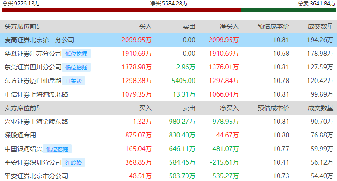
Task: Open 东莞证券四川分公司 seat name
Action: coord(33,67)
